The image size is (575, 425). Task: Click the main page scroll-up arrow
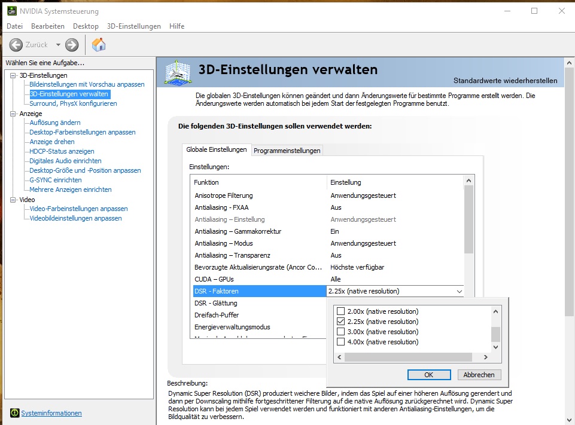coord(569,63)
